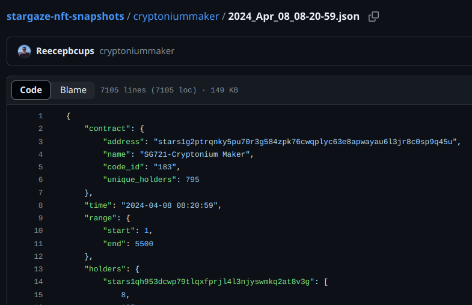Viewport: 472px width, 305px height.
Task: Click the value 8 on line 15
Action: (x=123, y=295)
